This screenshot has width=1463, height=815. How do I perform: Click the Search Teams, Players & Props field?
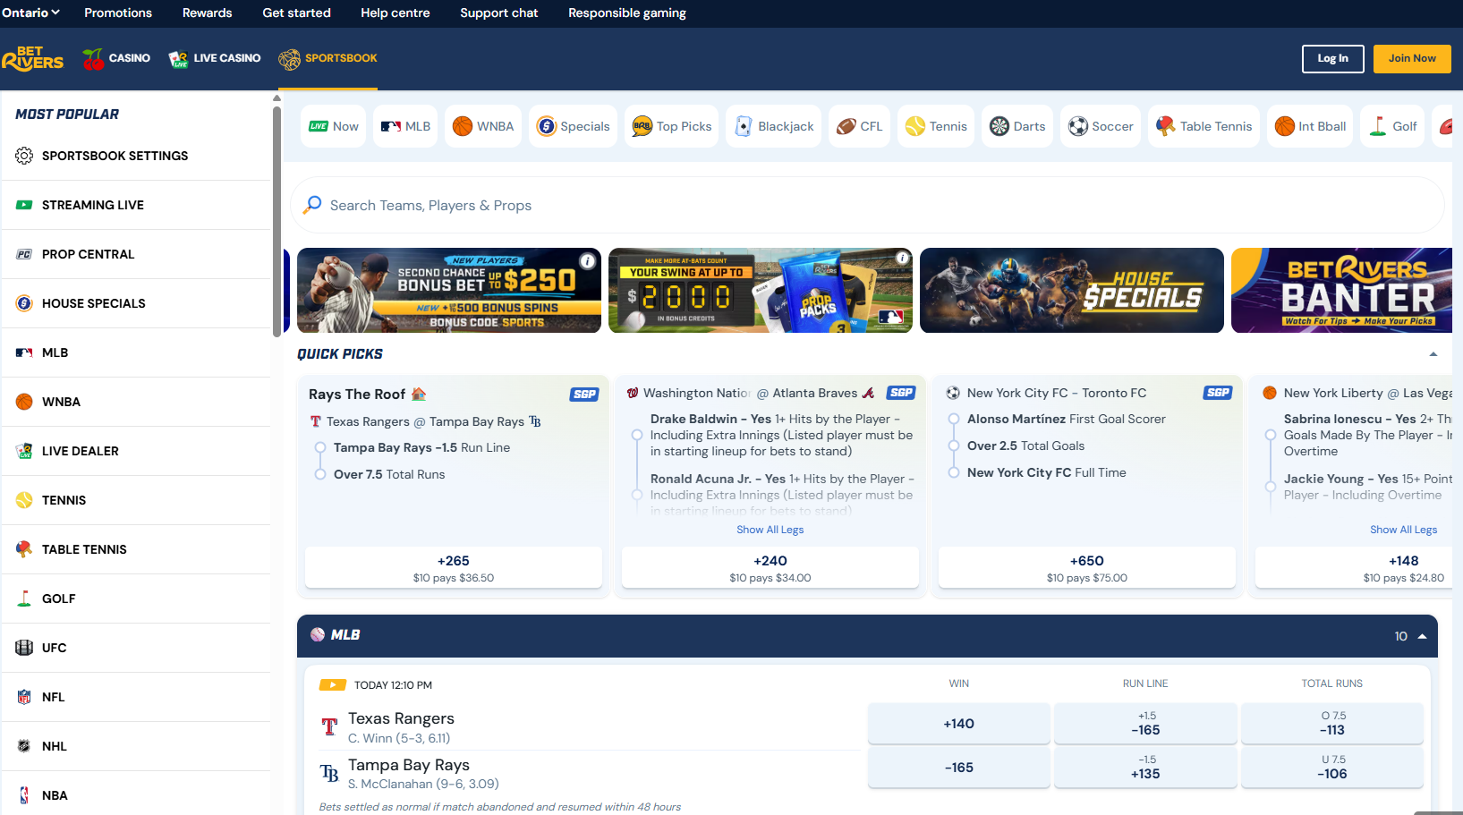point(867,205)
